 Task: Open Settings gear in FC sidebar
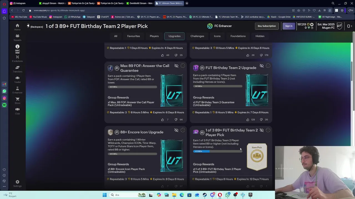tap(17, 183)
